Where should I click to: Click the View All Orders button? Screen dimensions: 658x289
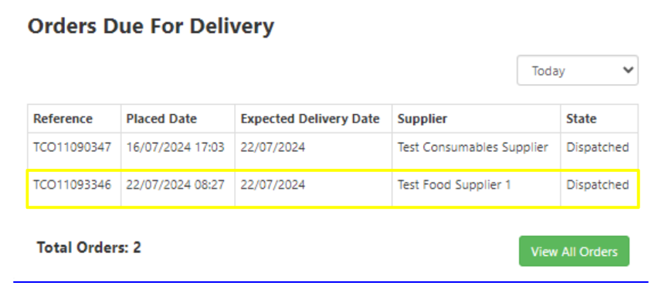pos(574,251)
